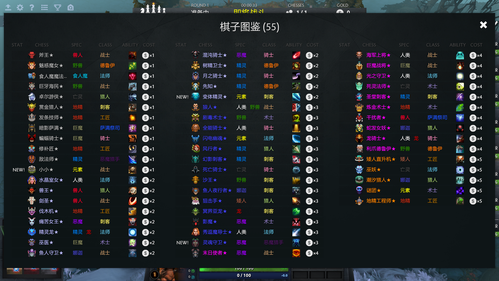Click 谜团's purple ability icon

pos(460,190)
